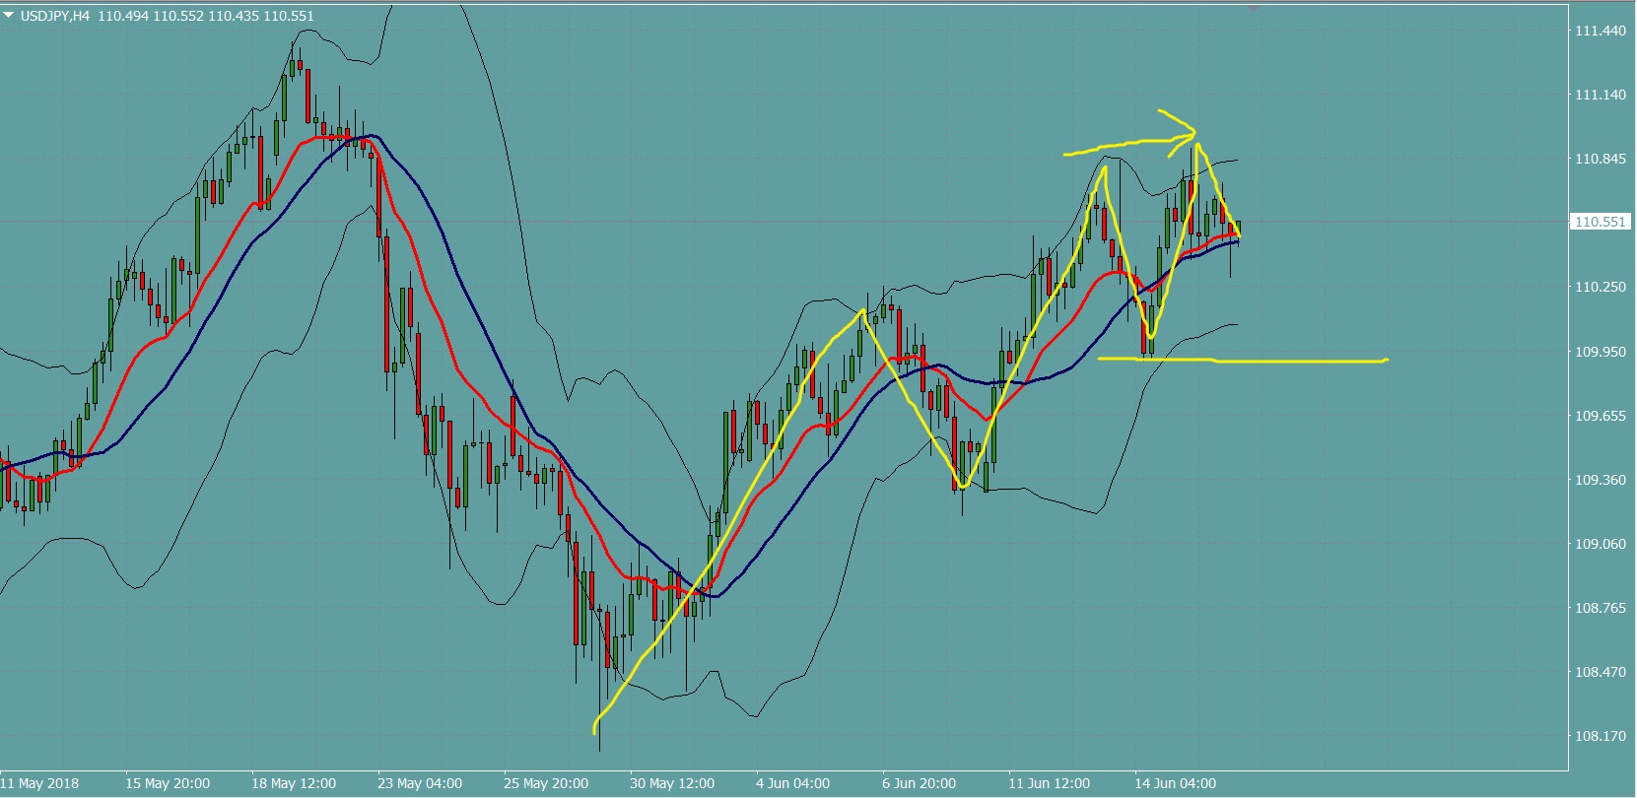Click the 11 May 2018 time label

(41, 784)
